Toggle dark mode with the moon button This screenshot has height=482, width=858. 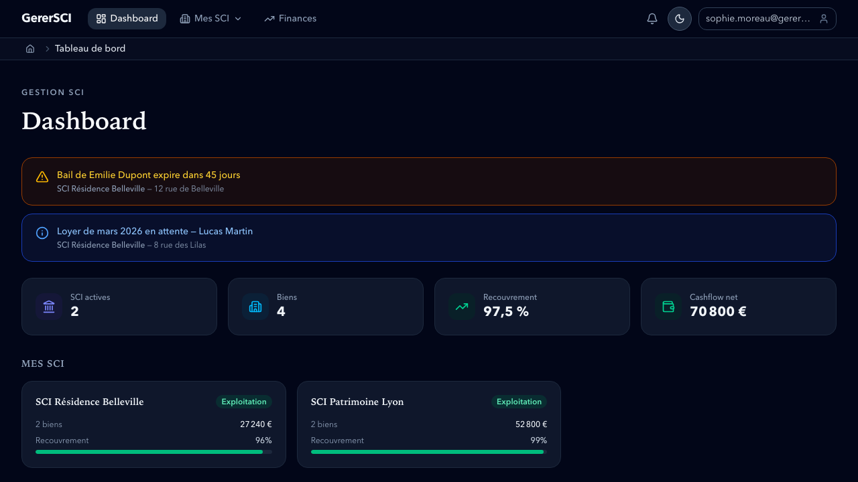pyautogui.click(x=679, y=19)
